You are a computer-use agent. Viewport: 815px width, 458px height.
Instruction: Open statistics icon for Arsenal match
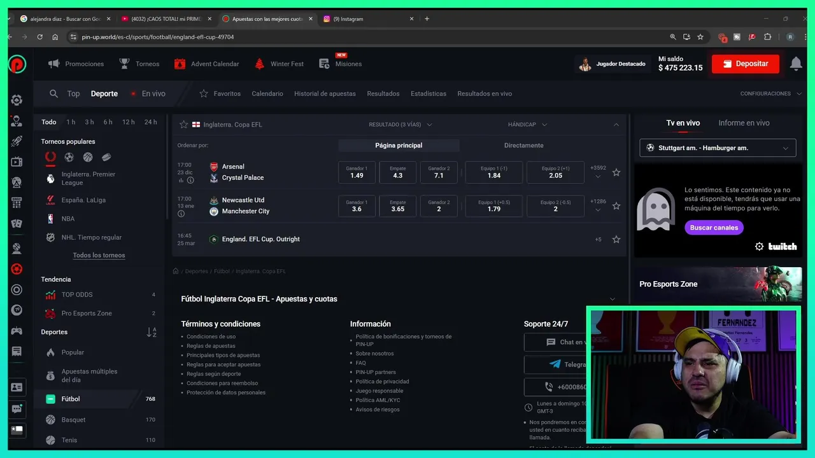point(181,180)
